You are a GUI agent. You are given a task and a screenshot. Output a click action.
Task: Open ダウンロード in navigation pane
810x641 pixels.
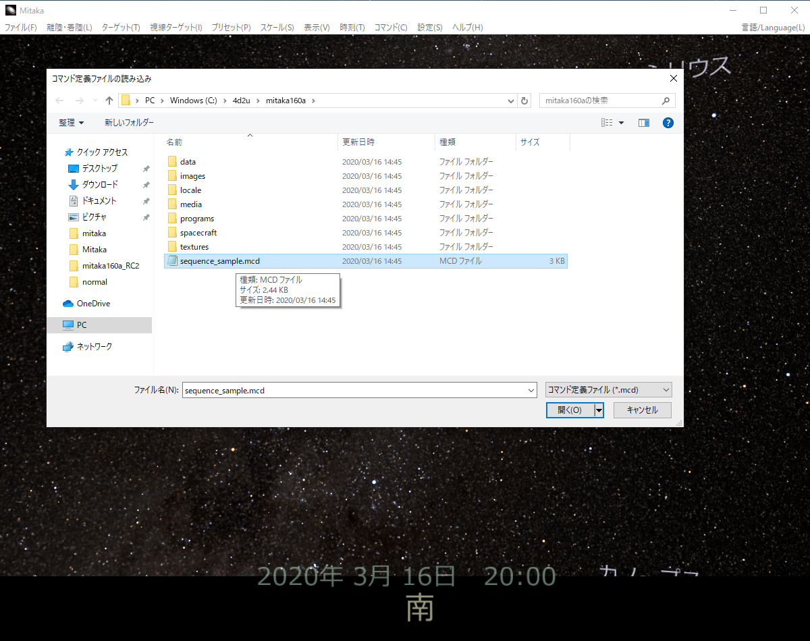click(x=100, y=185)
